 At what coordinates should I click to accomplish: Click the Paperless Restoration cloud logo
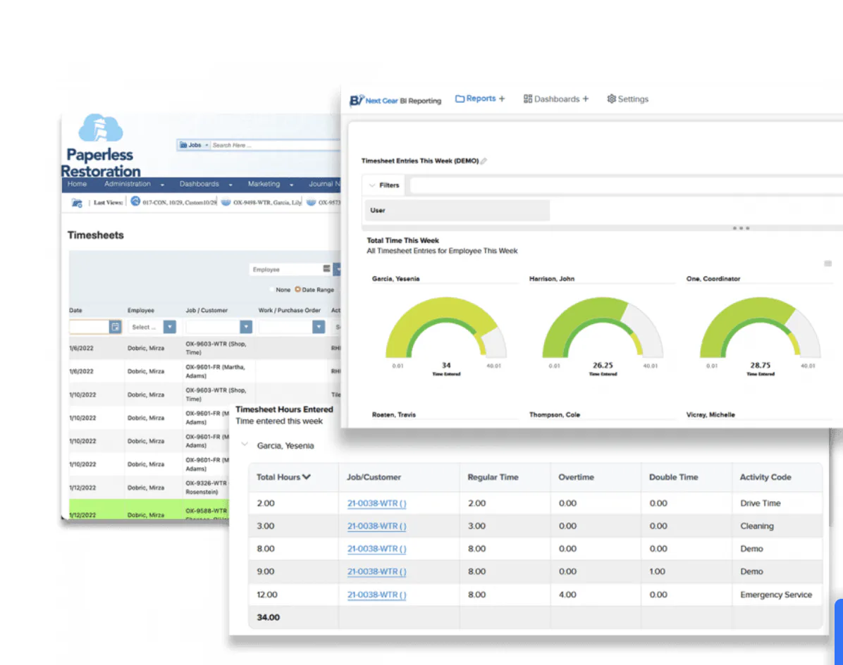click(x=101, y=128)
